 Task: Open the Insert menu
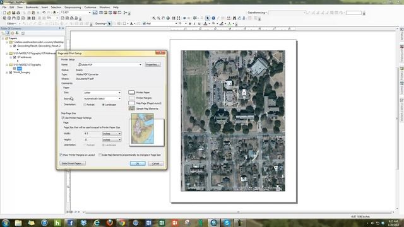[45, 7]
